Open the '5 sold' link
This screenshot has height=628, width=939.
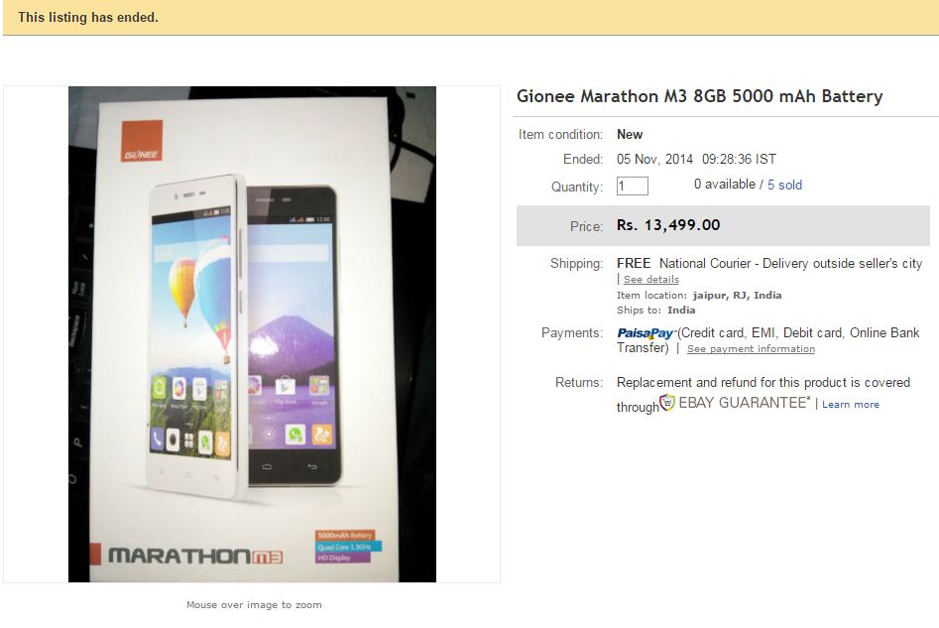[784, 185]
